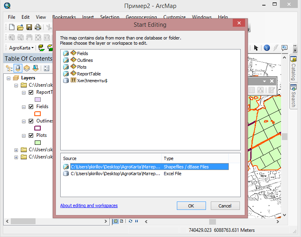Click first AgroKarta toolbar layer icon
Screen dimensions: 301x237
click(41, 48)
